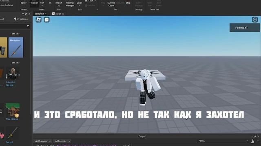Open the in-game chat icon
The image size is (261, 146).
[x=46, y=20]
